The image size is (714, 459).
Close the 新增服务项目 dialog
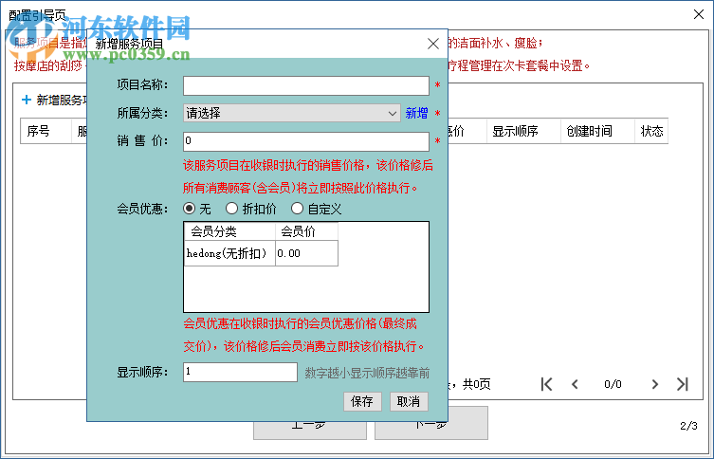[x=433, y=44]
